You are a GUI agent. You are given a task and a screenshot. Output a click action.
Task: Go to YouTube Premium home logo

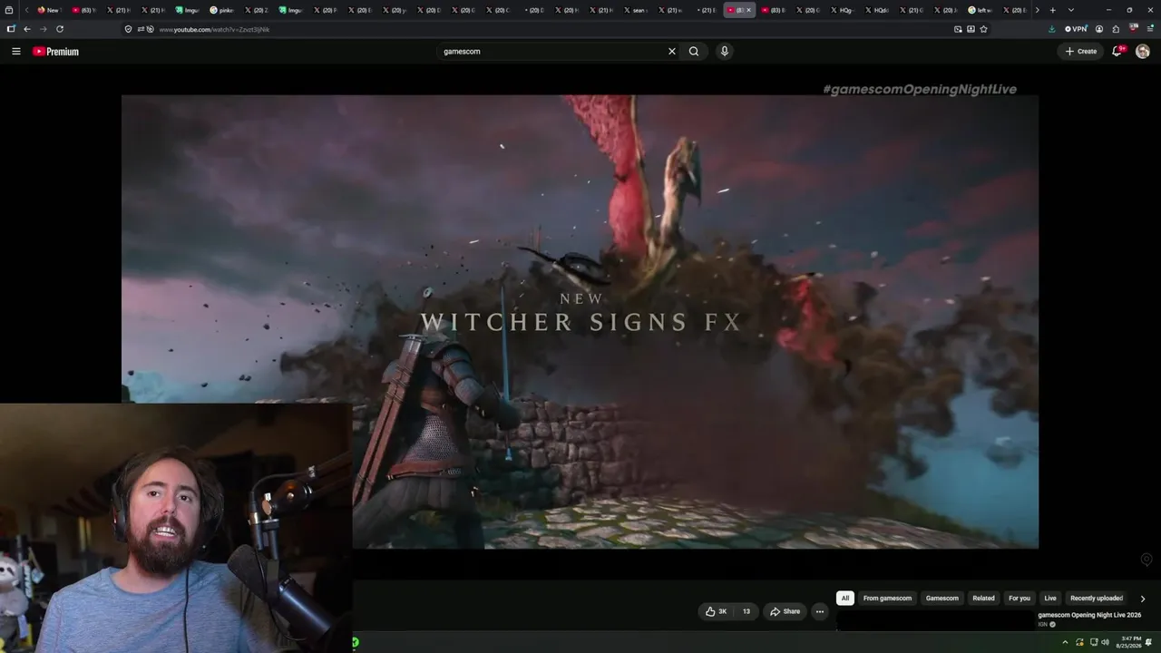coord(56,52)
